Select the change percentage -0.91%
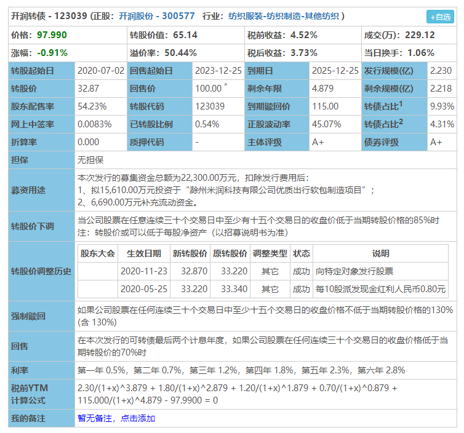Viewport: 464px width, 433px height. (52, 53)
